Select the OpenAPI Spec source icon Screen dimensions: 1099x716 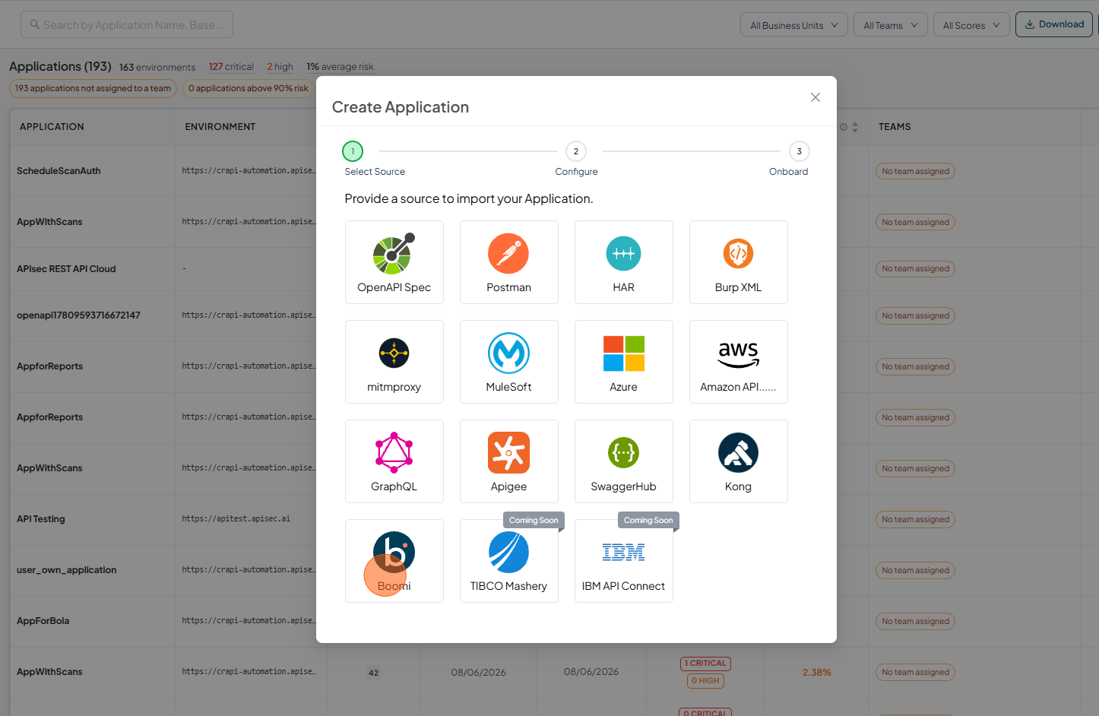[392, 254]
